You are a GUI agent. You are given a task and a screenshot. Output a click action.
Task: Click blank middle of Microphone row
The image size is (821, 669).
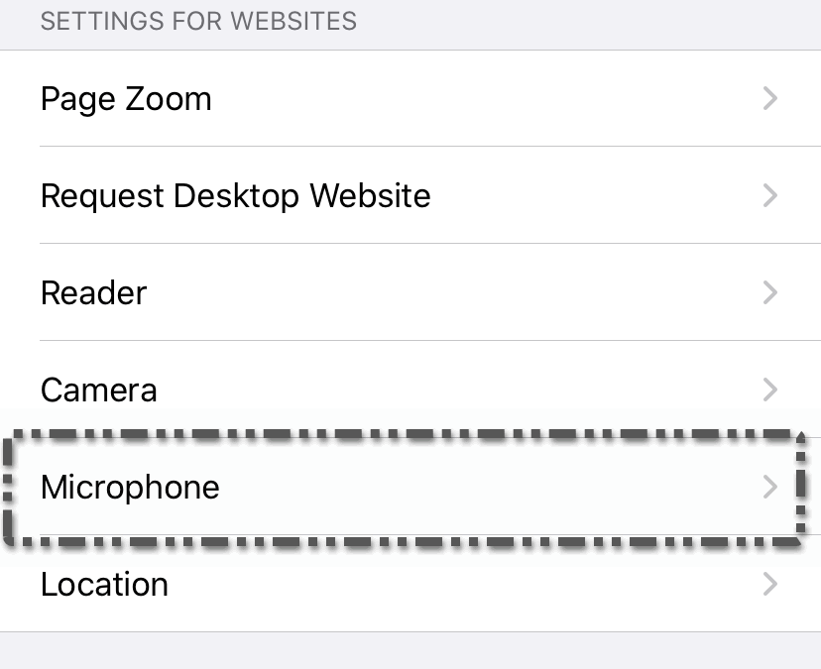476,488
